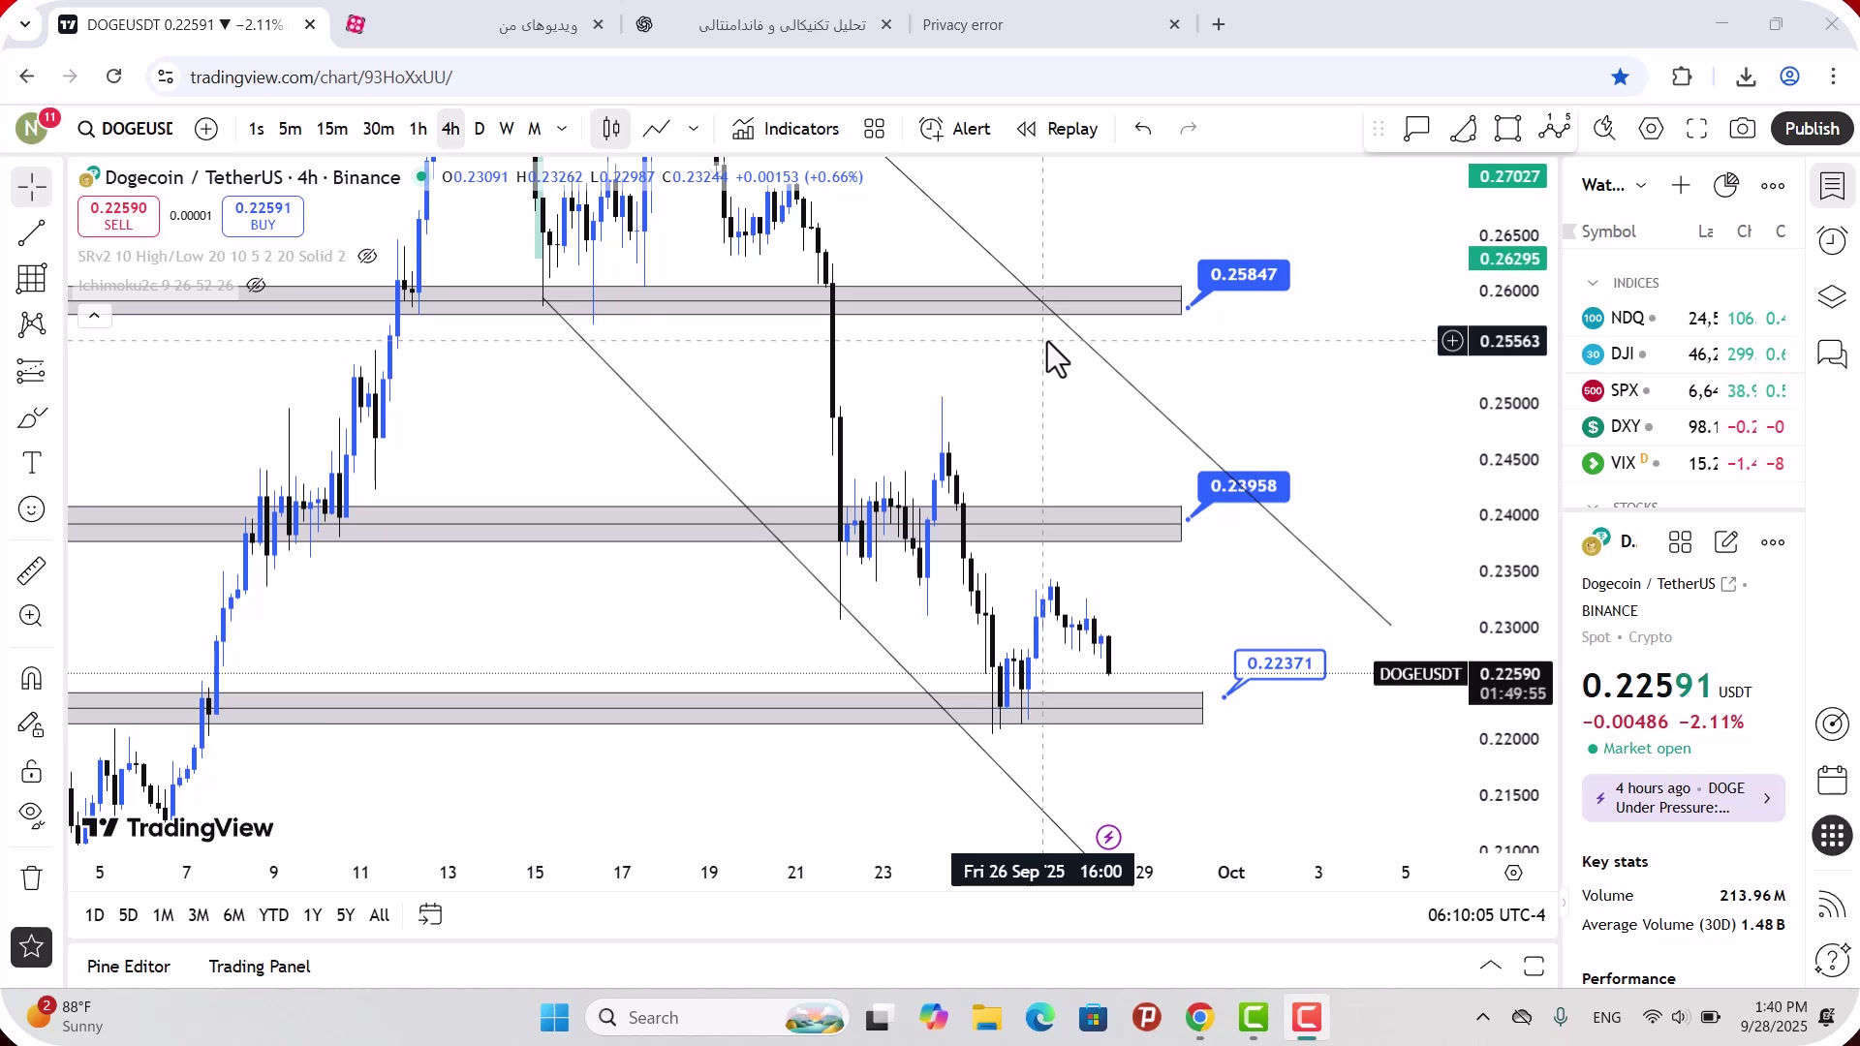Select the trend line drawing tool
Viewport: 1860px width, 1046px height.
pyautogui.click(x=32, y=232)
